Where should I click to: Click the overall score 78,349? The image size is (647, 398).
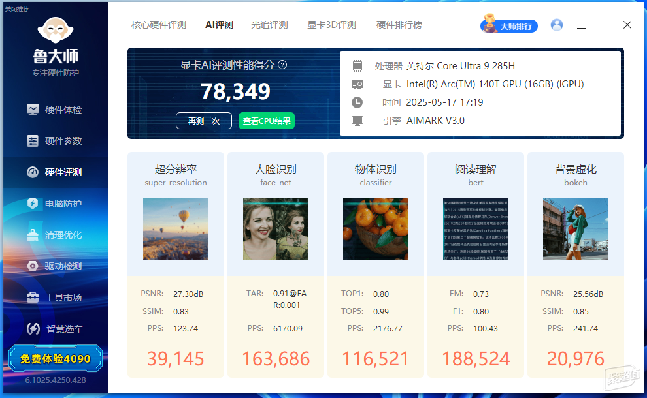pyautogui.click(x=235, y=91)
